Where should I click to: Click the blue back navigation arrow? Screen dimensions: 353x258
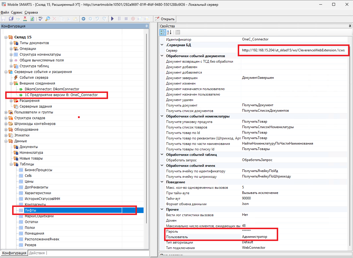[x=83, y=19]
